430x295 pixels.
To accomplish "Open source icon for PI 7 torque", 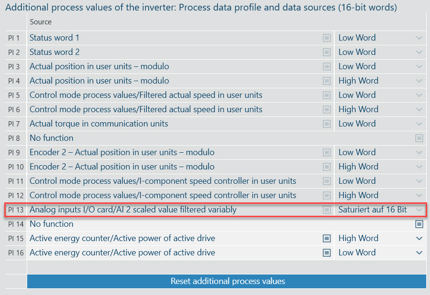I will click(327, 124).
